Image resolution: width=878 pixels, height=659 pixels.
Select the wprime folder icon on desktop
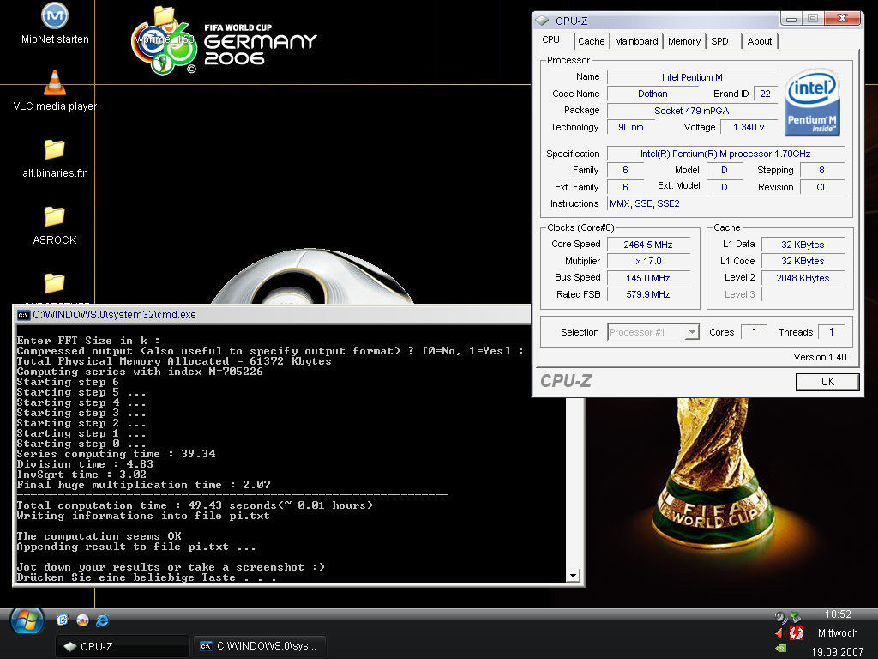pyautogui.click(x=164, y=18)
